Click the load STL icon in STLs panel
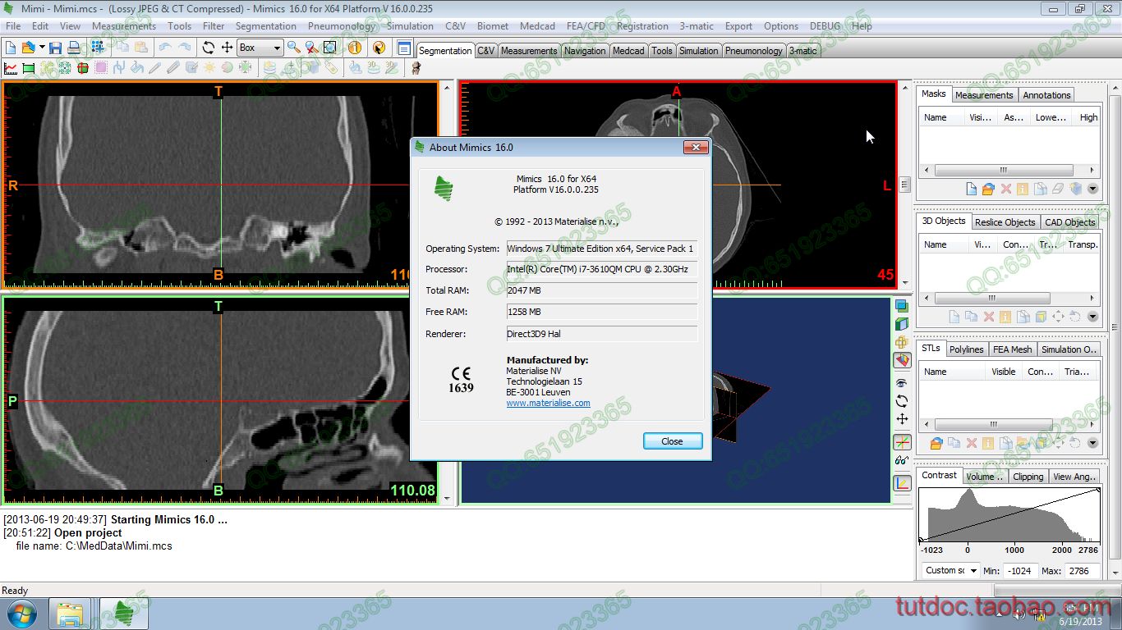 [x=936, y=443]
